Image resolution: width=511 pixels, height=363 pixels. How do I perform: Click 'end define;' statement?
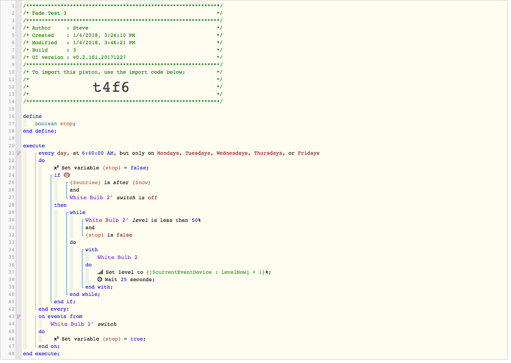pos(40,131)
